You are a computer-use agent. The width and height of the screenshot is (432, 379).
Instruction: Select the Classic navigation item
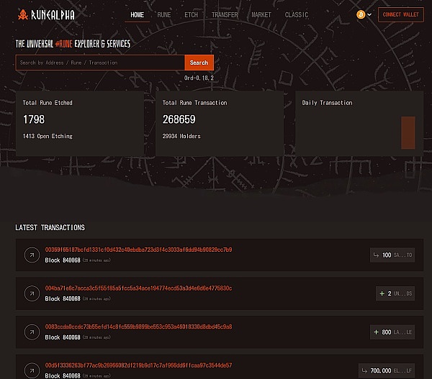point(296,14)
